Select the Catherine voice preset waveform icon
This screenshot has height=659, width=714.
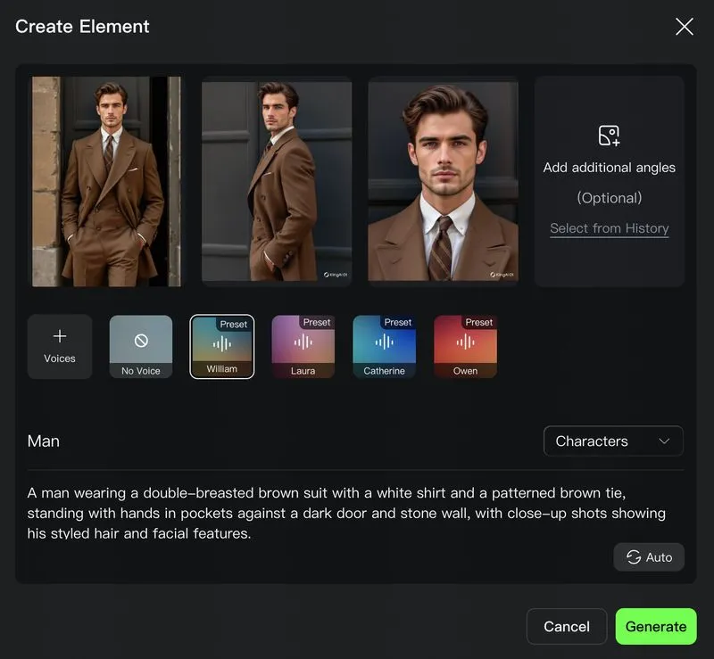384,342
